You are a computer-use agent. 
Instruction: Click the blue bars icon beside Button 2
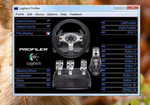tap(103, 51)
